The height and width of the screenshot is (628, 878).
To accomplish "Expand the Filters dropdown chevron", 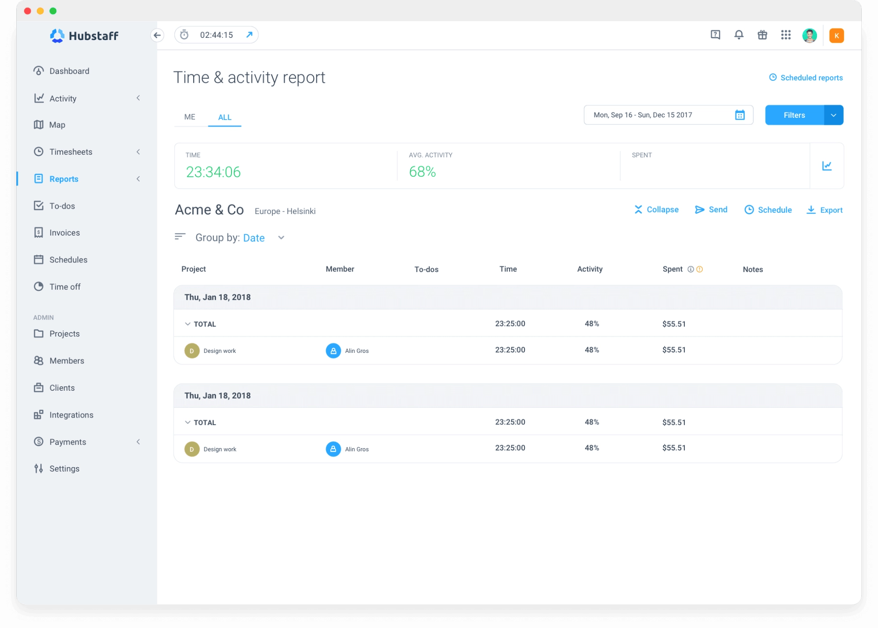I will point(833,115).
